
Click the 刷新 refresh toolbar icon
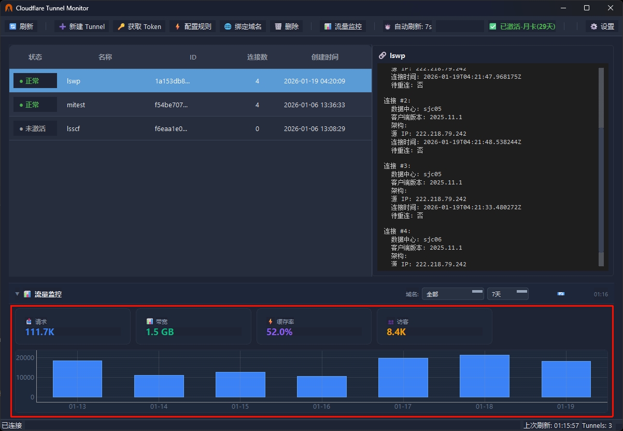[13, 26]
